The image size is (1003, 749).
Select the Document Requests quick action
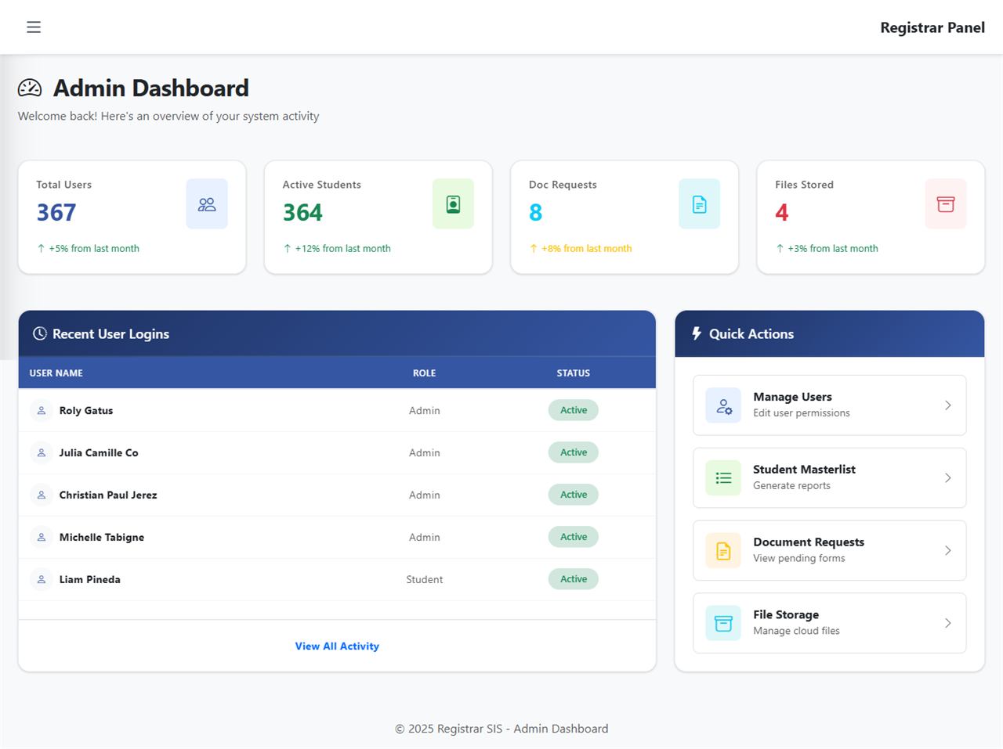pyautogui.click(x=829, y=551)
